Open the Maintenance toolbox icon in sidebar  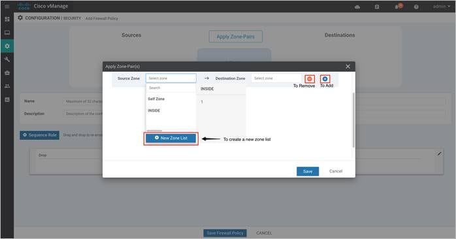coord(7,72)
